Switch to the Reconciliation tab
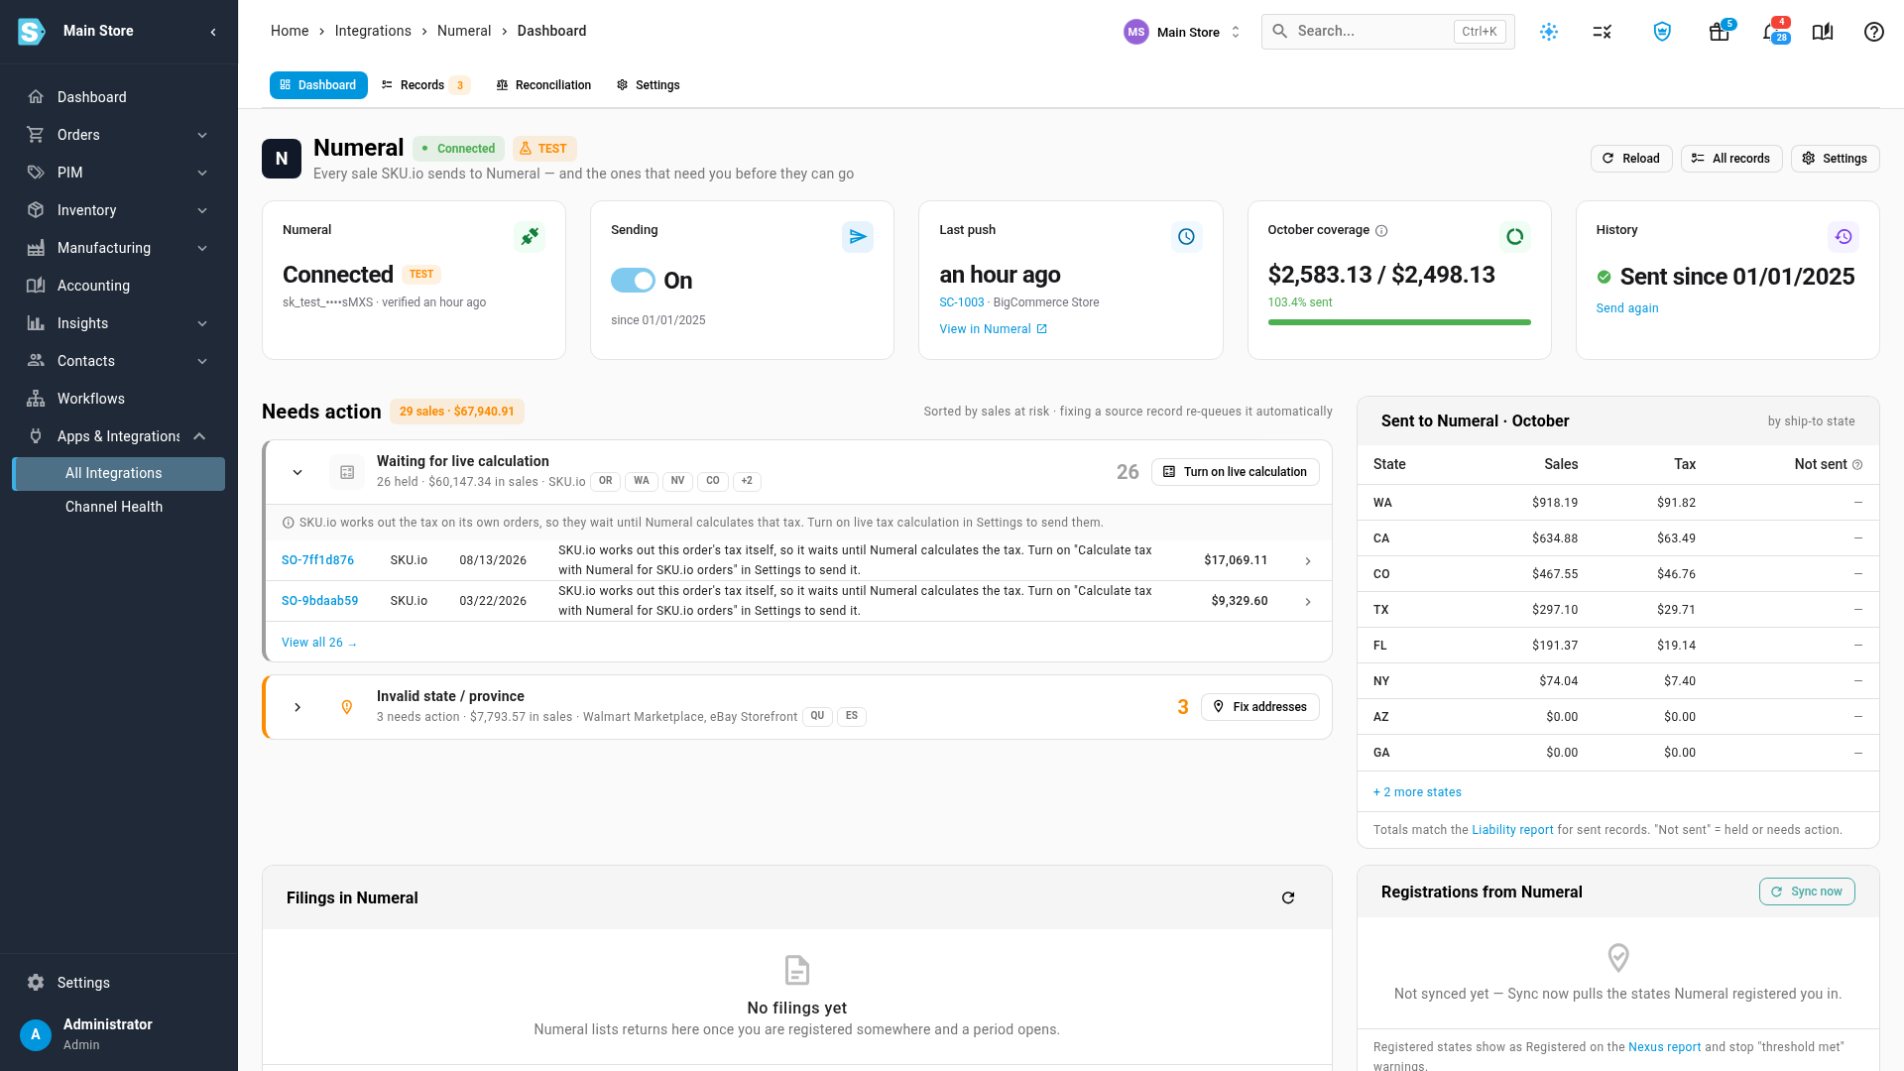The height and width of the screenshot is (1071, 1904). pos(543,85)
